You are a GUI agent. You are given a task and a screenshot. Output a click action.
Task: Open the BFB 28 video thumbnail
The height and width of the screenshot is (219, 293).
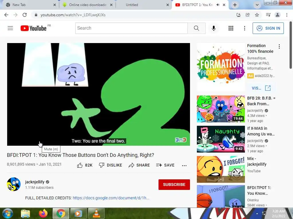point(221,109)
